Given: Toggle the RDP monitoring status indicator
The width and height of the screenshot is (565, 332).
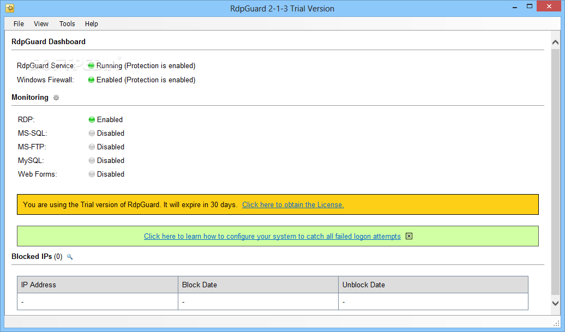Looking at the screenshot, I should click(x=92, y=120).
